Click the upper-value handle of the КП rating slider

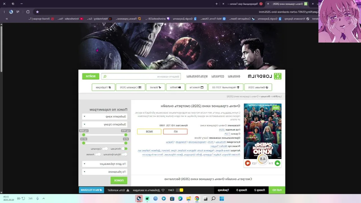pyautogui.click(x=83, y=143)
